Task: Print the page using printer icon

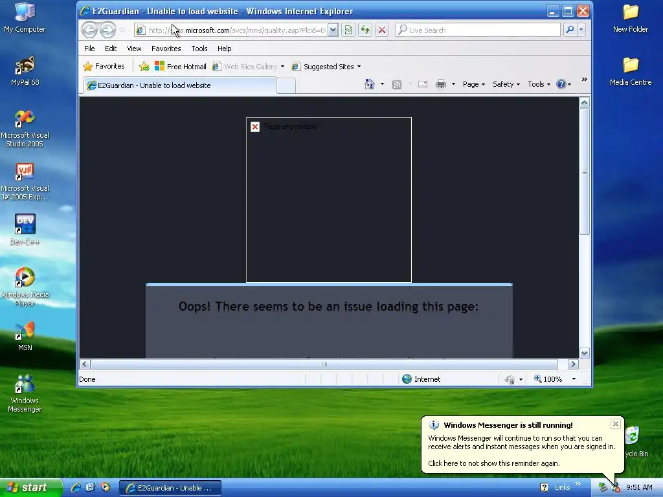Action: [440, 84]
